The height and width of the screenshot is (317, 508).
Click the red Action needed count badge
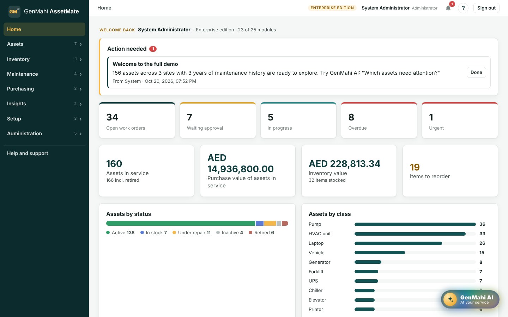click(153, 49)
